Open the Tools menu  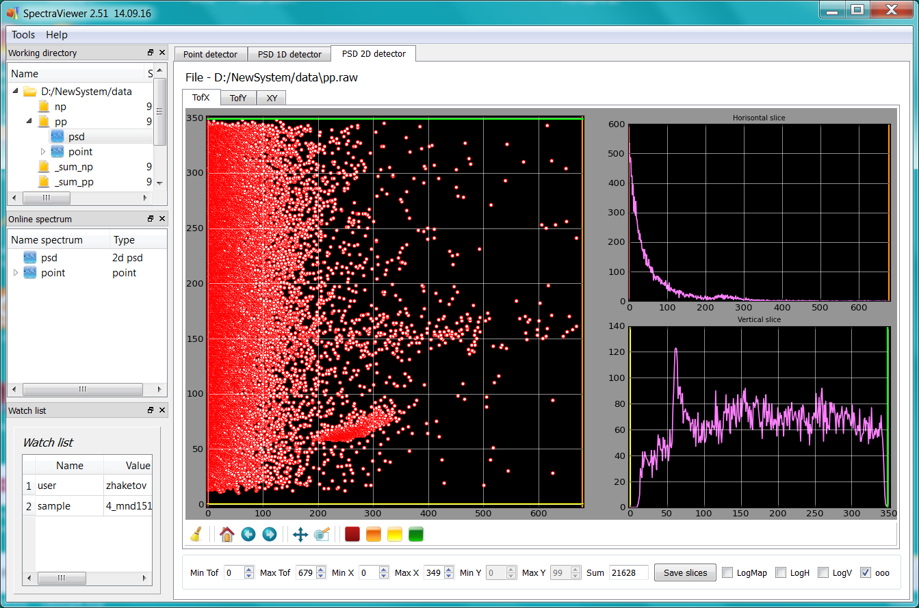(23, 35)
